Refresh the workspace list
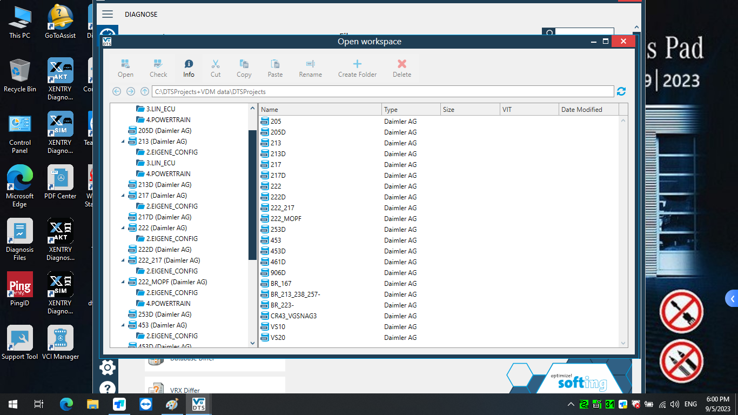738x415 pixels. pyautogui.click(x=621, y=91)
